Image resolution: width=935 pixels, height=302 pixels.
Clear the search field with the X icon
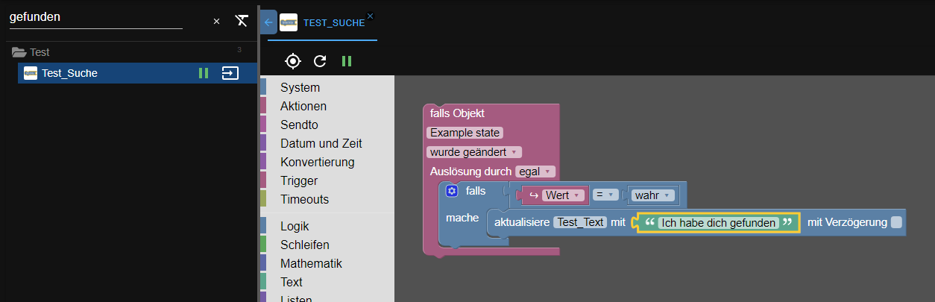(x=216, y=22)
